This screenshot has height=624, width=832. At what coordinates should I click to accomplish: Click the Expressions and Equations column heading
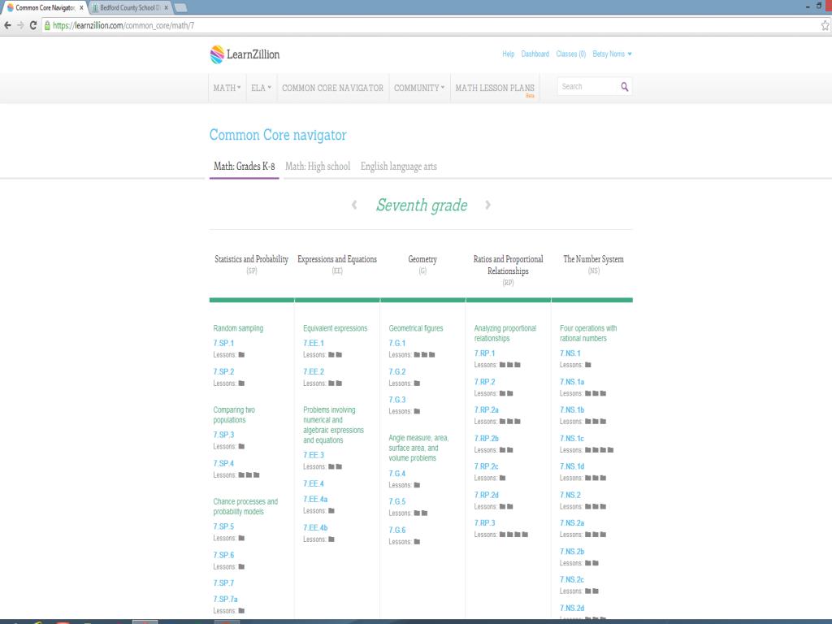tap(337, 259)
